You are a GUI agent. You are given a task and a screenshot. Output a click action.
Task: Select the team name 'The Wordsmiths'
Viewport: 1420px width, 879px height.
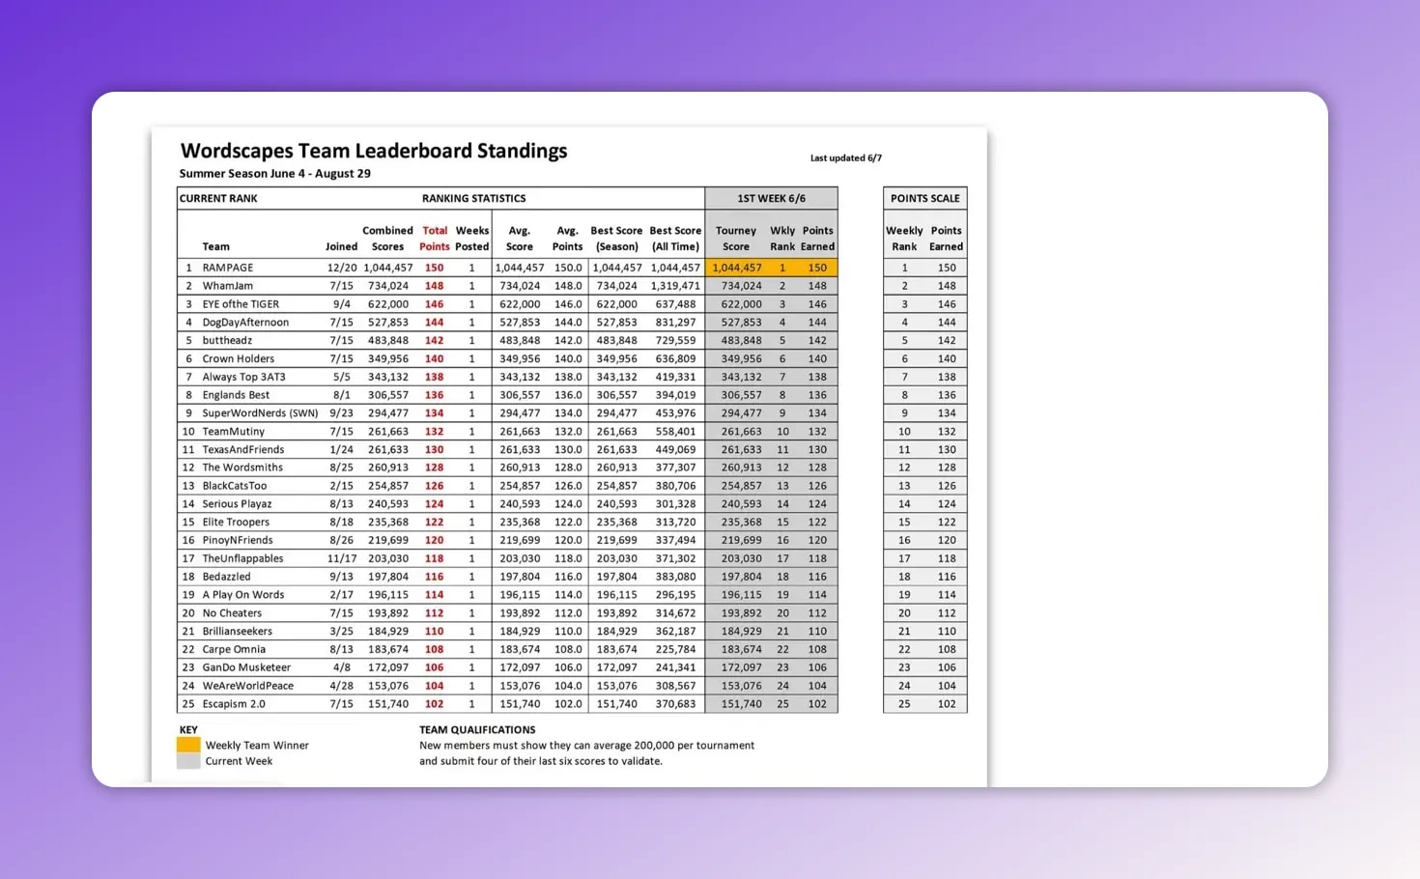pos(242,468)
